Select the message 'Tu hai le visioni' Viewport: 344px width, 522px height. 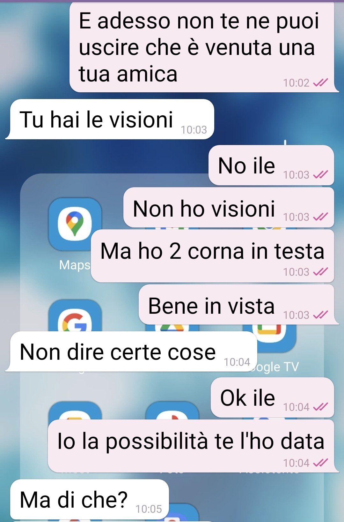(x=110, y=119)
